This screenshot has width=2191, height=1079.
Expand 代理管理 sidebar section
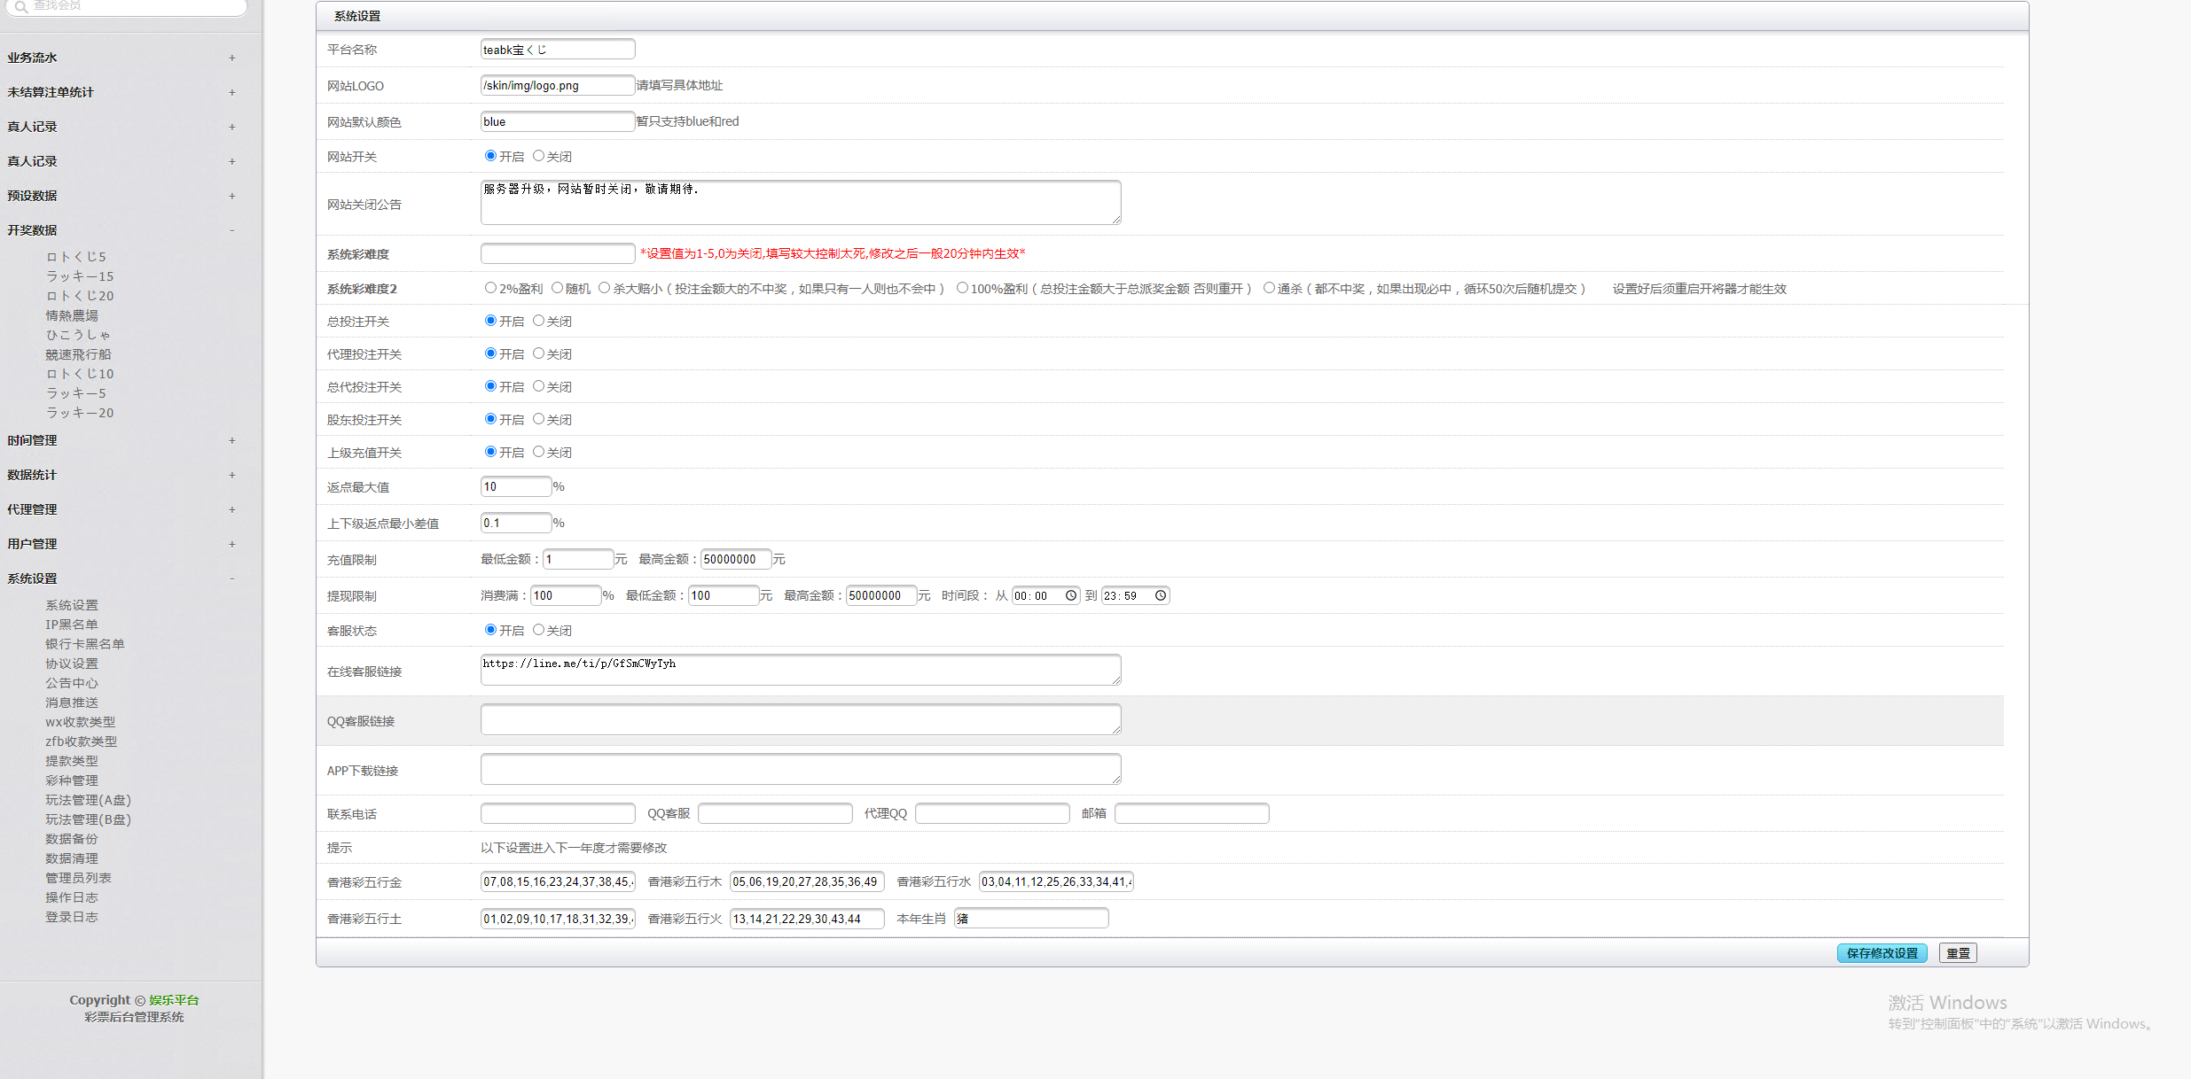(x=232, y=509)
